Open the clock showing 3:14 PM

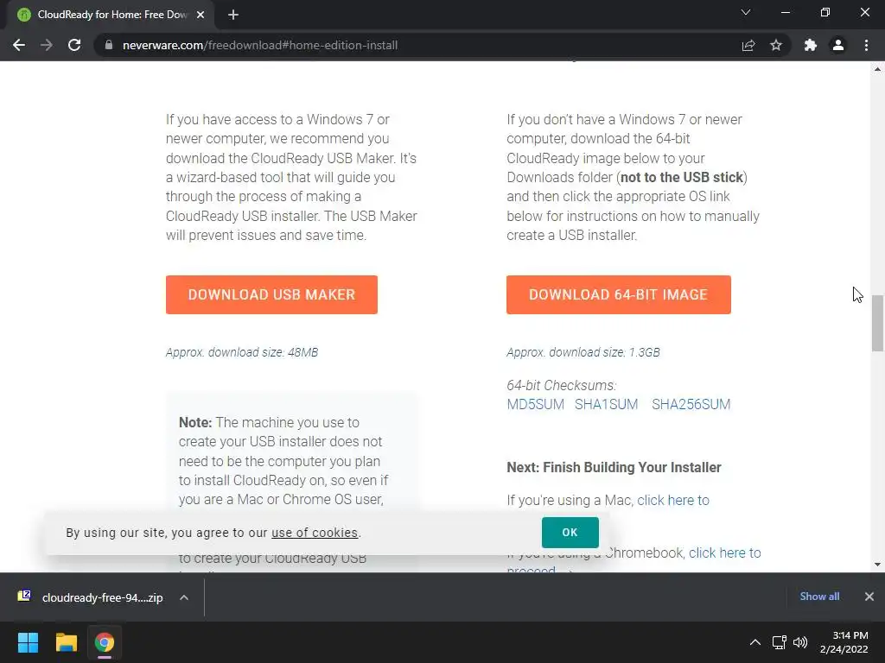[x=844, y=642]
